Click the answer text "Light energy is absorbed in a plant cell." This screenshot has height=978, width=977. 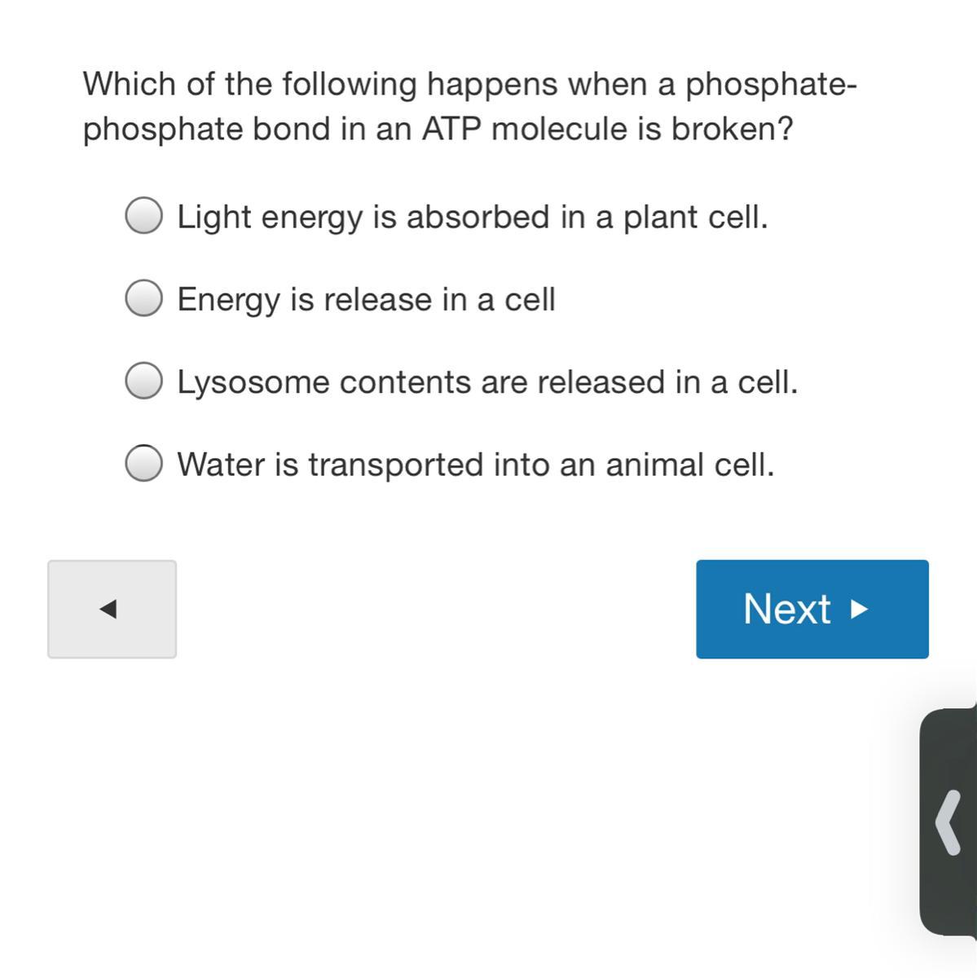point(473,218)
